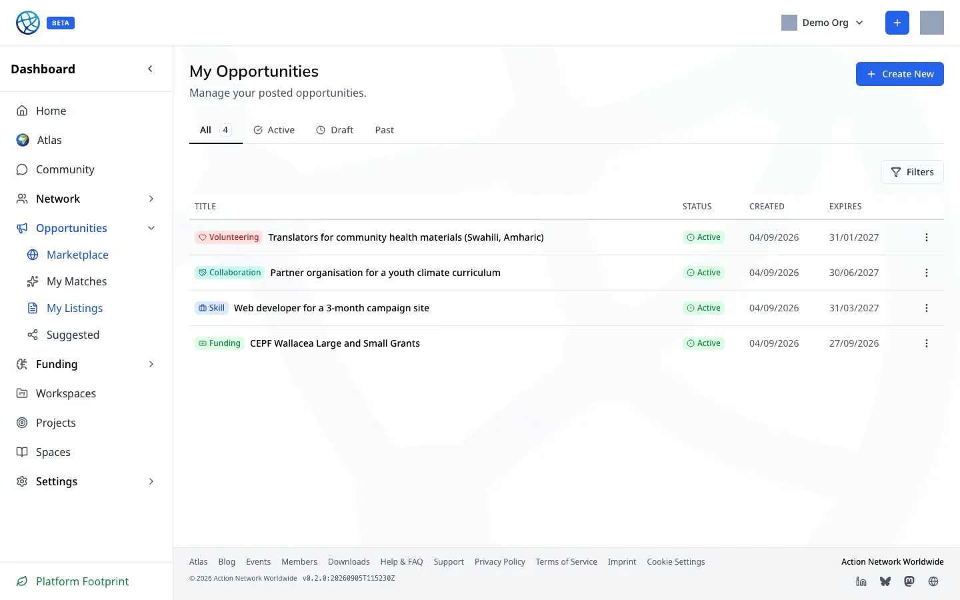Select the All tab

tap(215, 130)
